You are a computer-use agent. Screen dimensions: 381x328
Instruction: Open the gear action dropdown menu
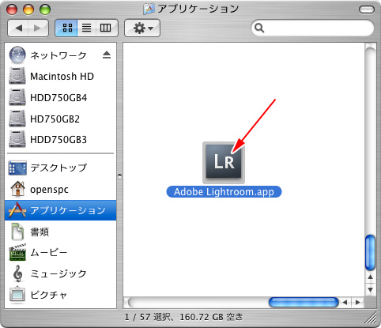click(x=142, y=28)
